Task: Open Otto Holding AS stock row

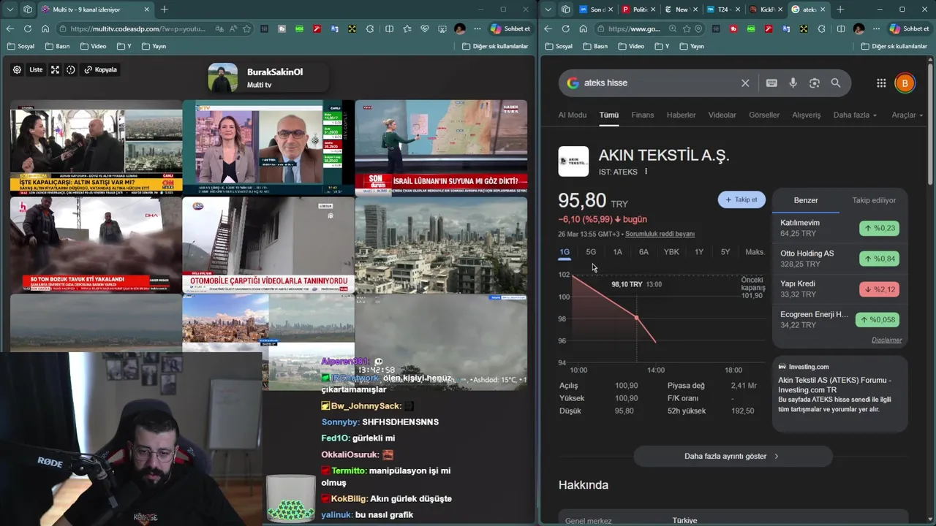Action: pyautogui.click(x=839, y=259)
